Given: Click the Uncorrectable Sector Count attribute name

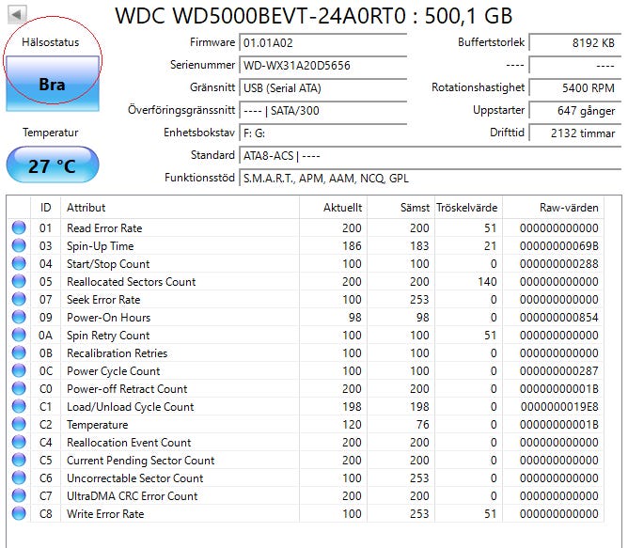Looking at the screenshot, I should [135, 478].
